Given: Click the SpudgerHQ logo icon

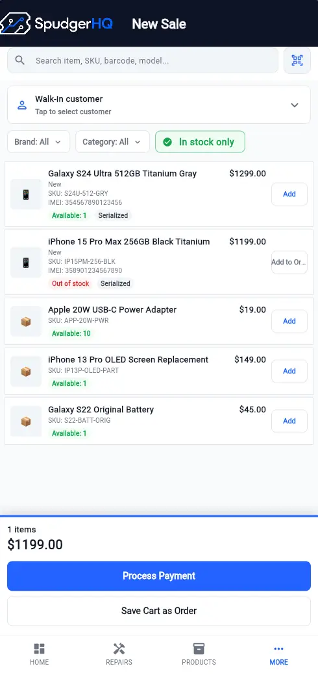Looking at the screenshot, I should point(16,23).
